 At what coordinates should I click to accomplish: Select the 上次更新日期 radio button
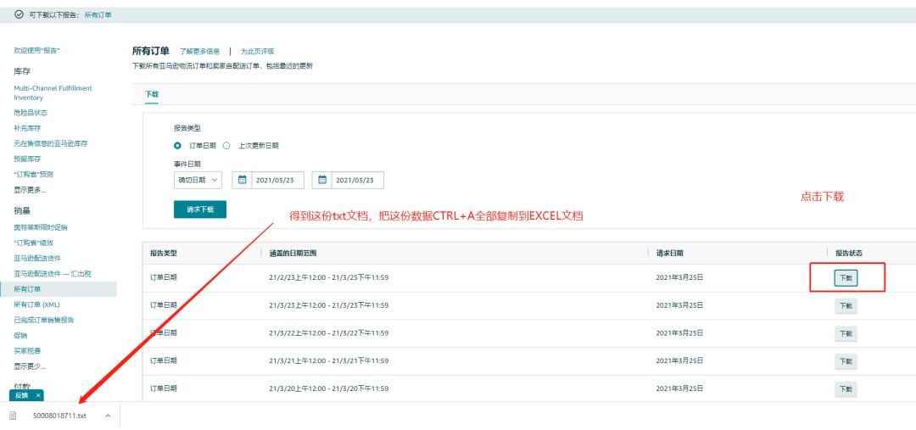[226, 145]
